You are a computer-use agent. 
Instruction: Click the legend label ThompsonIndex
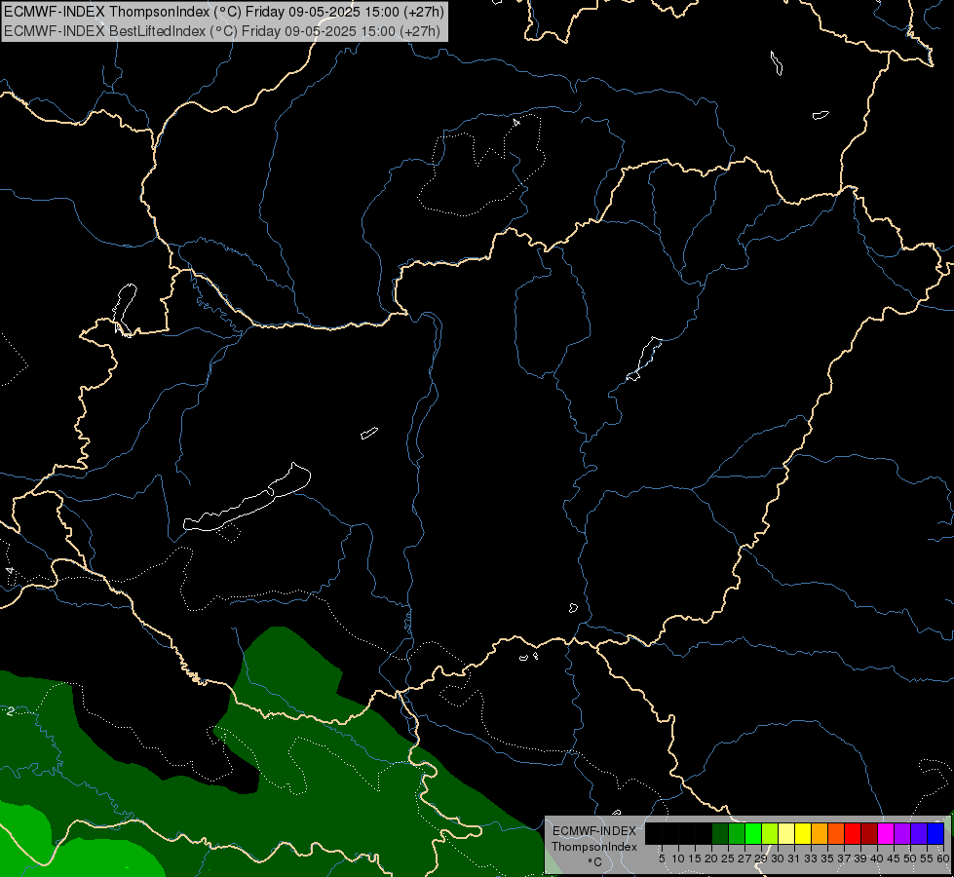pyautogui.click(x=594, y=847)
